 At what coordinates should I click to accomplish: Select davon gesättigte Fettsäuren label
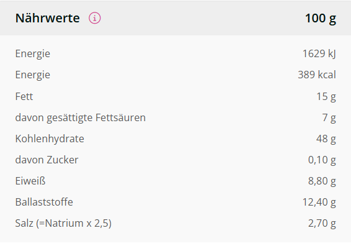[x=81, y=118]
